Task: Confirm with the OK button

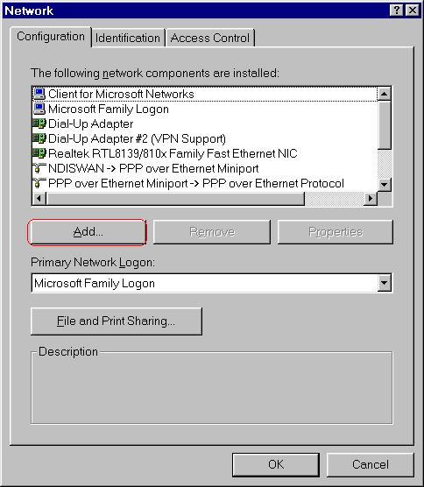Action: [276, 464]
